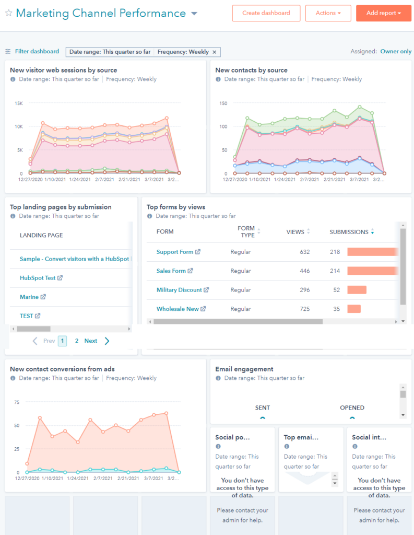Open the Military Discount form link
Image resolution: width=414 pixels, height=535 pixels.
point(179,290)
